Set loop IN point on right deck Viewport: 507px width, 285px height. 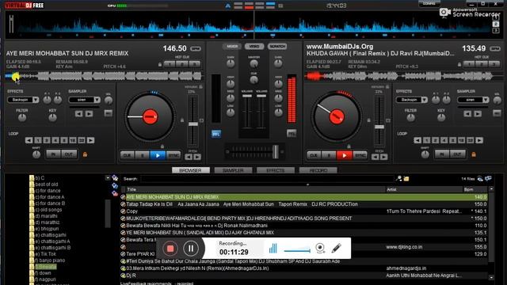coord(442,154)
